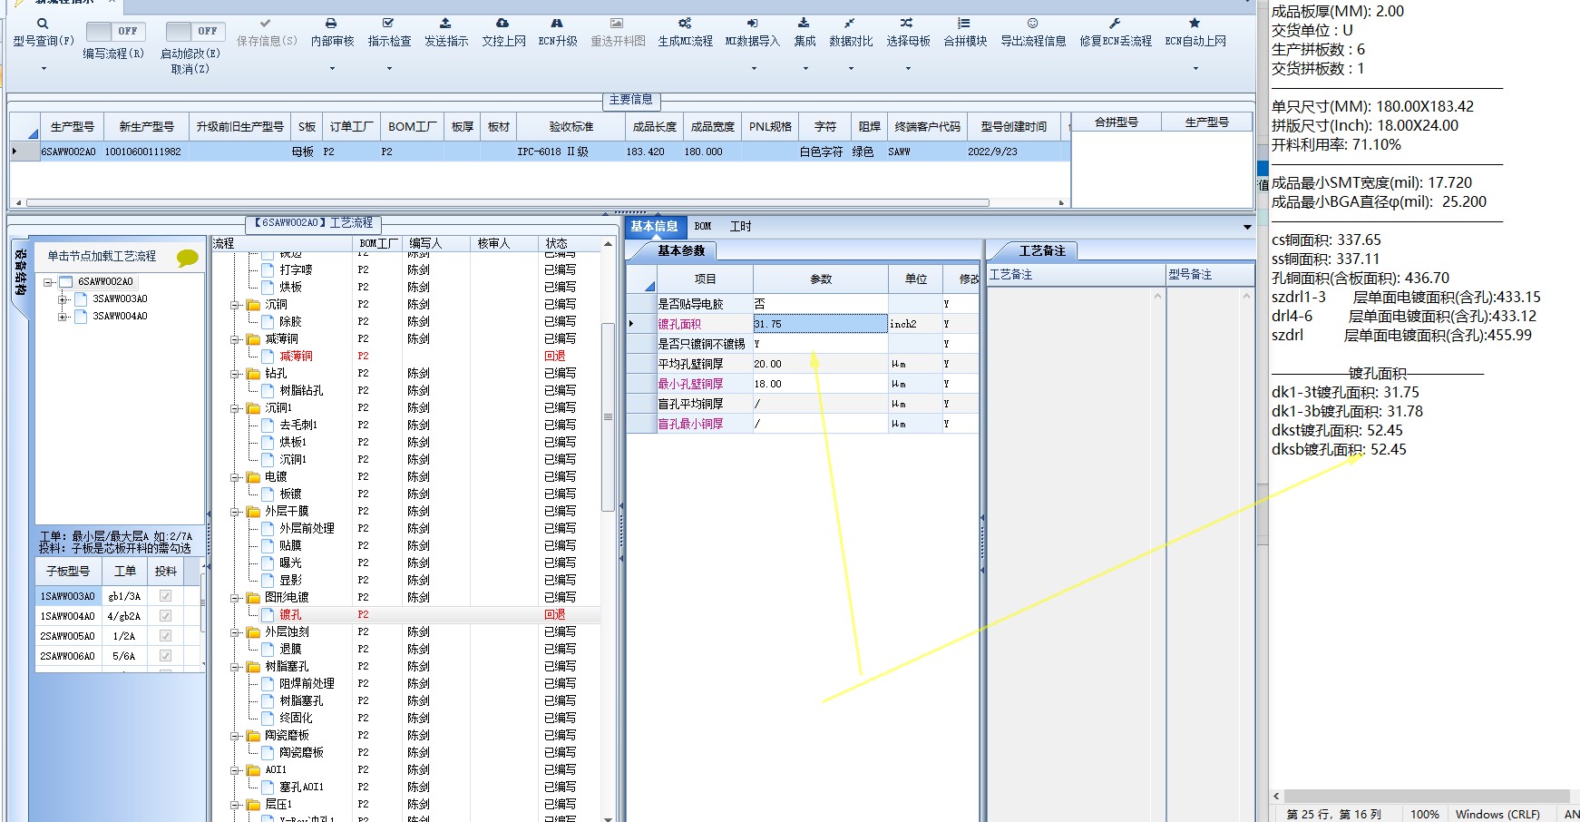Expand the 3SAWW003A0 tree node
Screen dimensions: 1580x822
63,299
